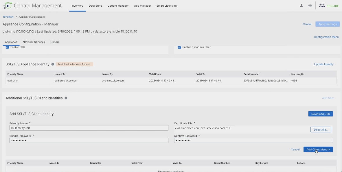This screenshot has height=172, width=342.
Task: Open the globe language icon
Action: coord(310,6)
